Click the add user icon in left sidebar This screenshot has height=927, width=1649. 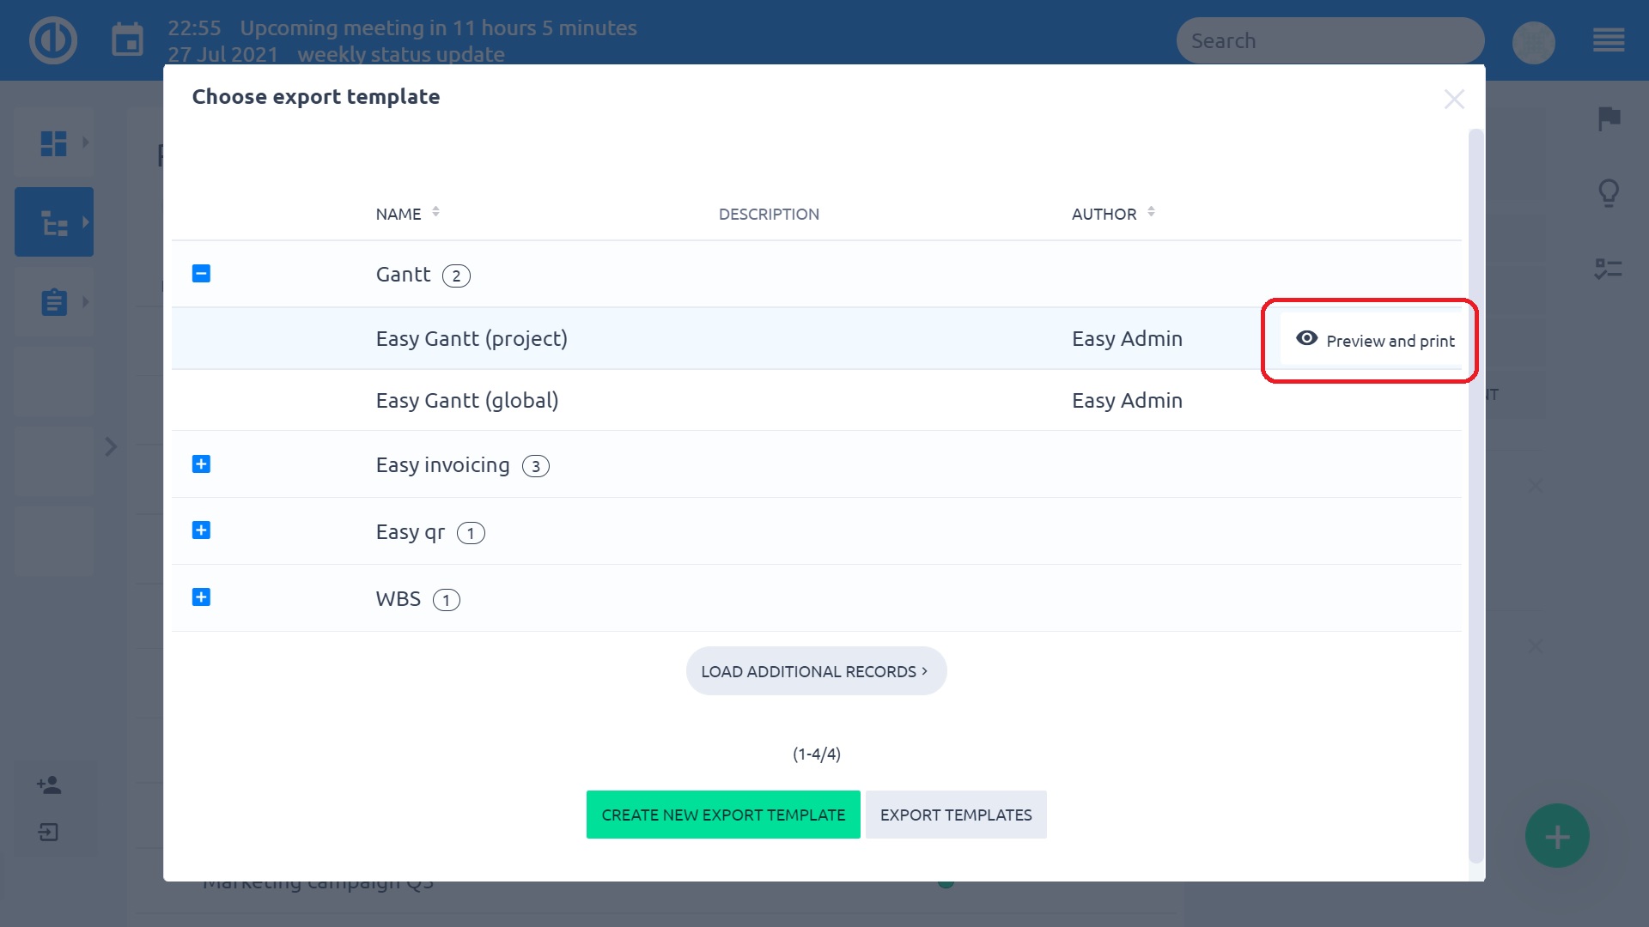(x=49, y=785)
